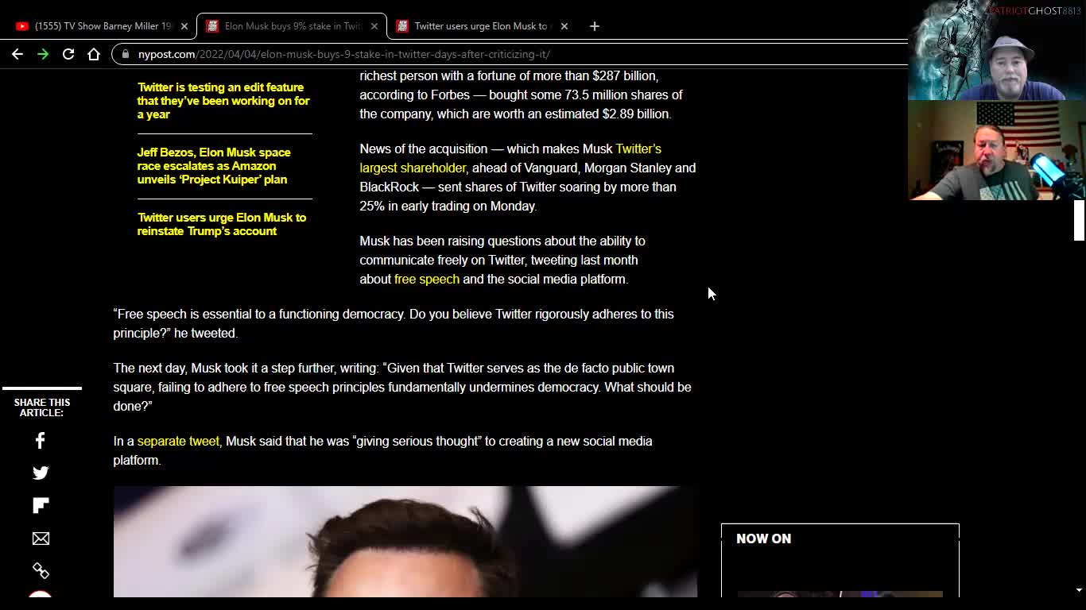Open 'Jeff Bezos, Elon Musk space race' story
Screen dimensions: 1086x610
214,166
